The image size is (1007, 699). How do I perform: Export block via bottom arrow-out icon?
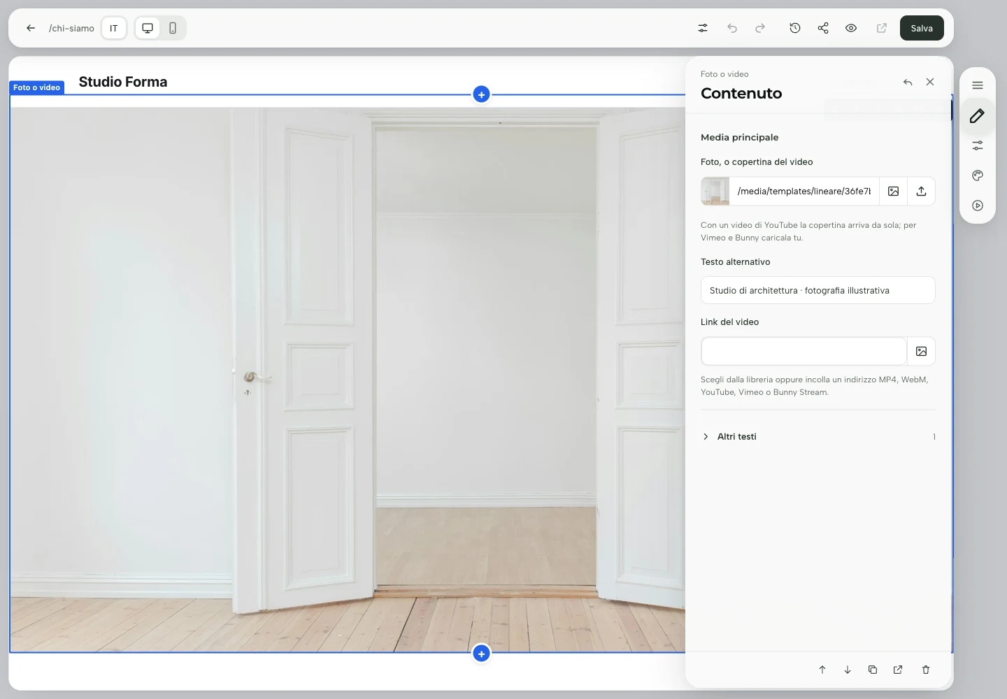point(898,670)
